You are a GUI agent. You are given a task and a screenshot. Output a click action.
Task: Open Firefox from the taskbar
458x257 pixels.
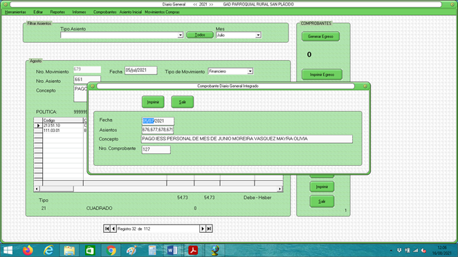28,250
